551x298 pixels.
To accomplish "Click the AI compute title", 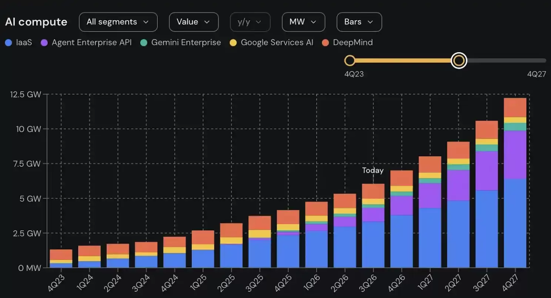I will point(36,22).
